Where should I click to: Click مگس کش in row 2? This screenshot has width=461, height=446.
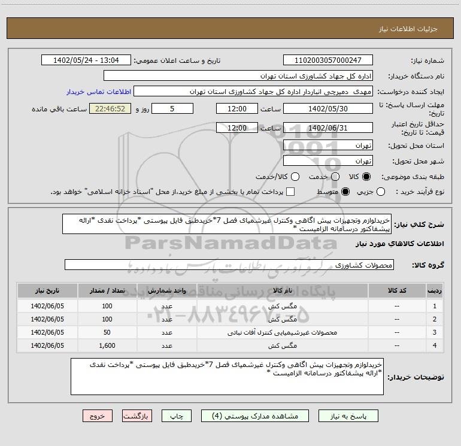click(282, 319)
